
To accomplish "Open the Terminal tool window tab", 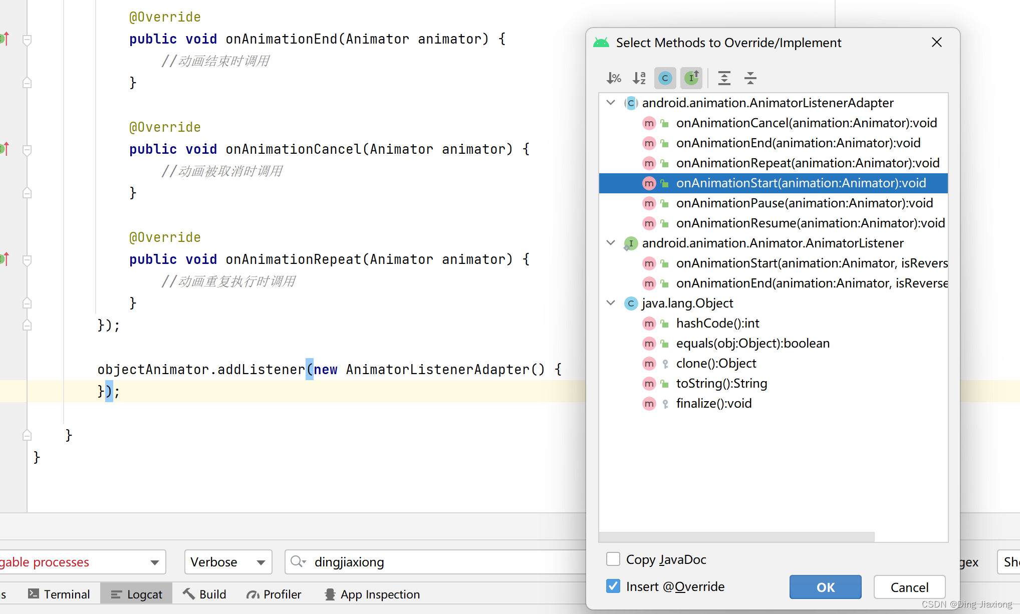I will point(59,594).
